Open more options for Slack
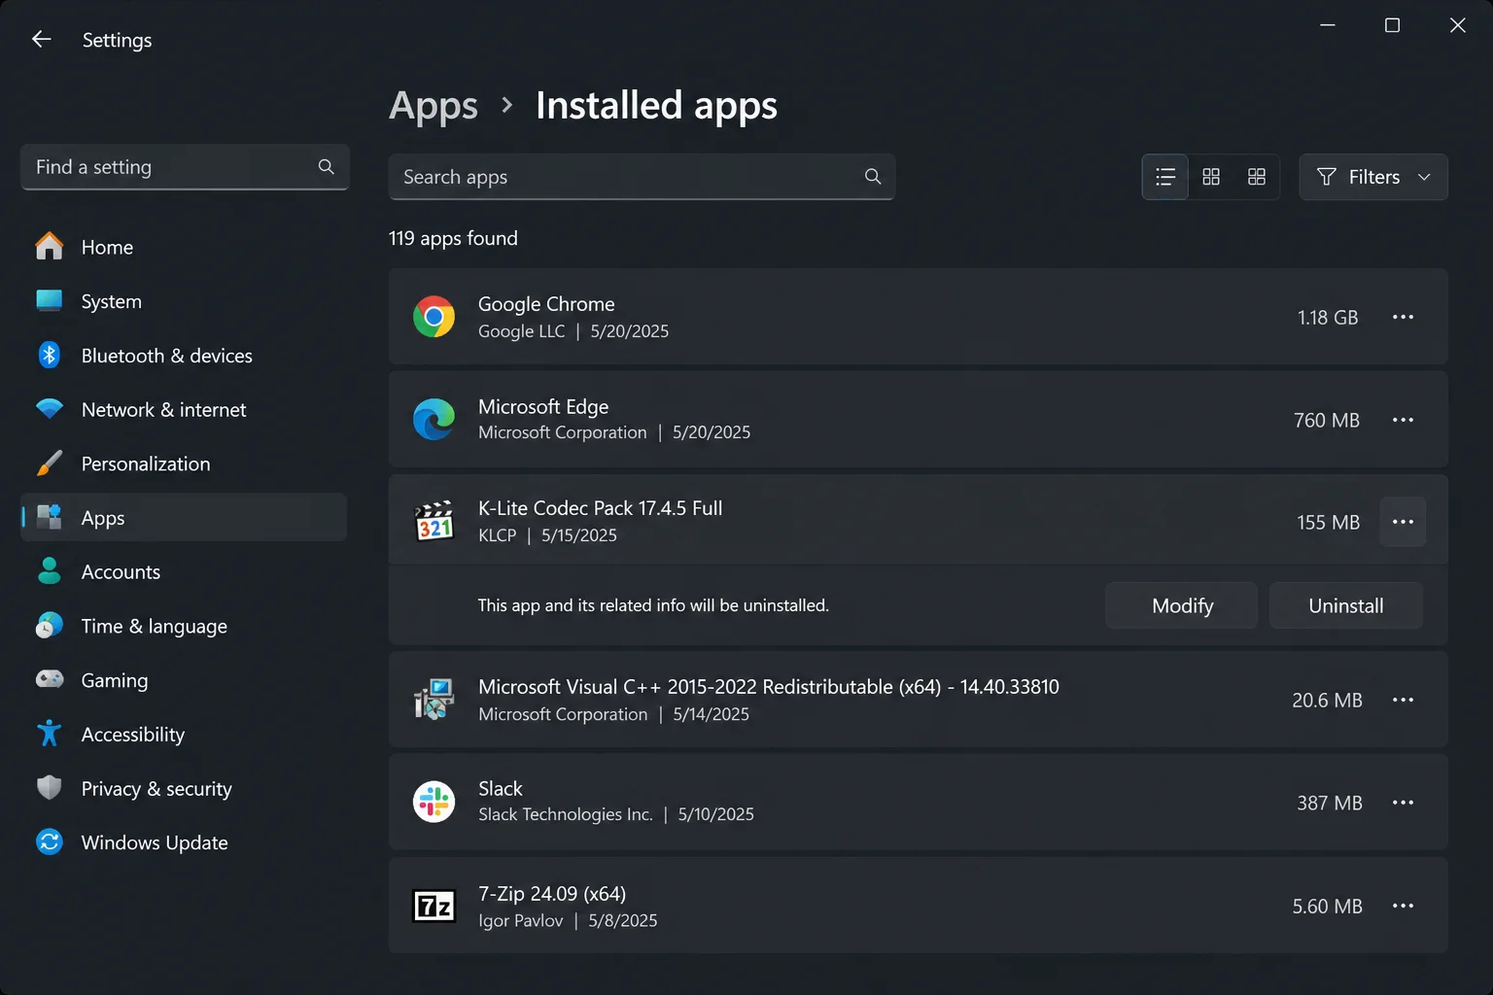 click(1403, 803)
